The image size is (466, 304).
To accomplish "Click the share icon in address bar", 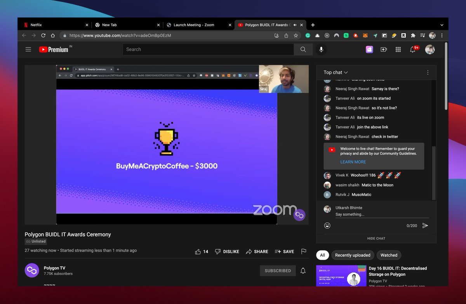I will tap(286, 35).
